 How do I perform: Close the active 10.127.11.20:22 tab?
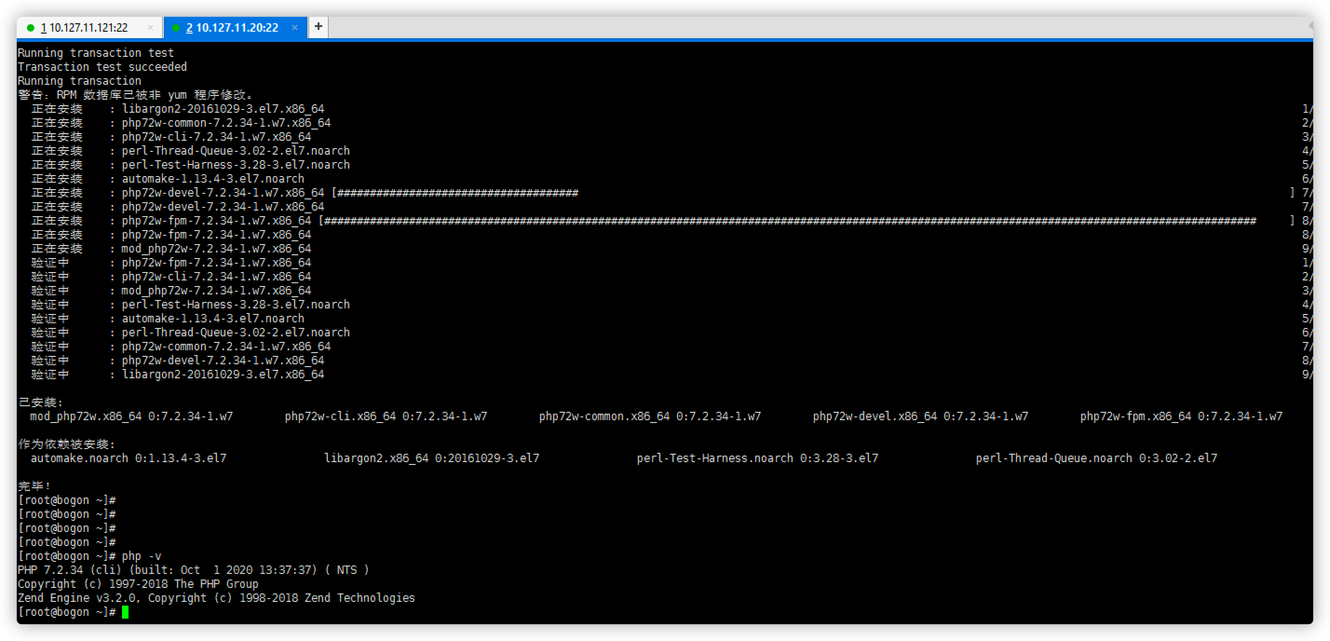(x=295, y=27)
